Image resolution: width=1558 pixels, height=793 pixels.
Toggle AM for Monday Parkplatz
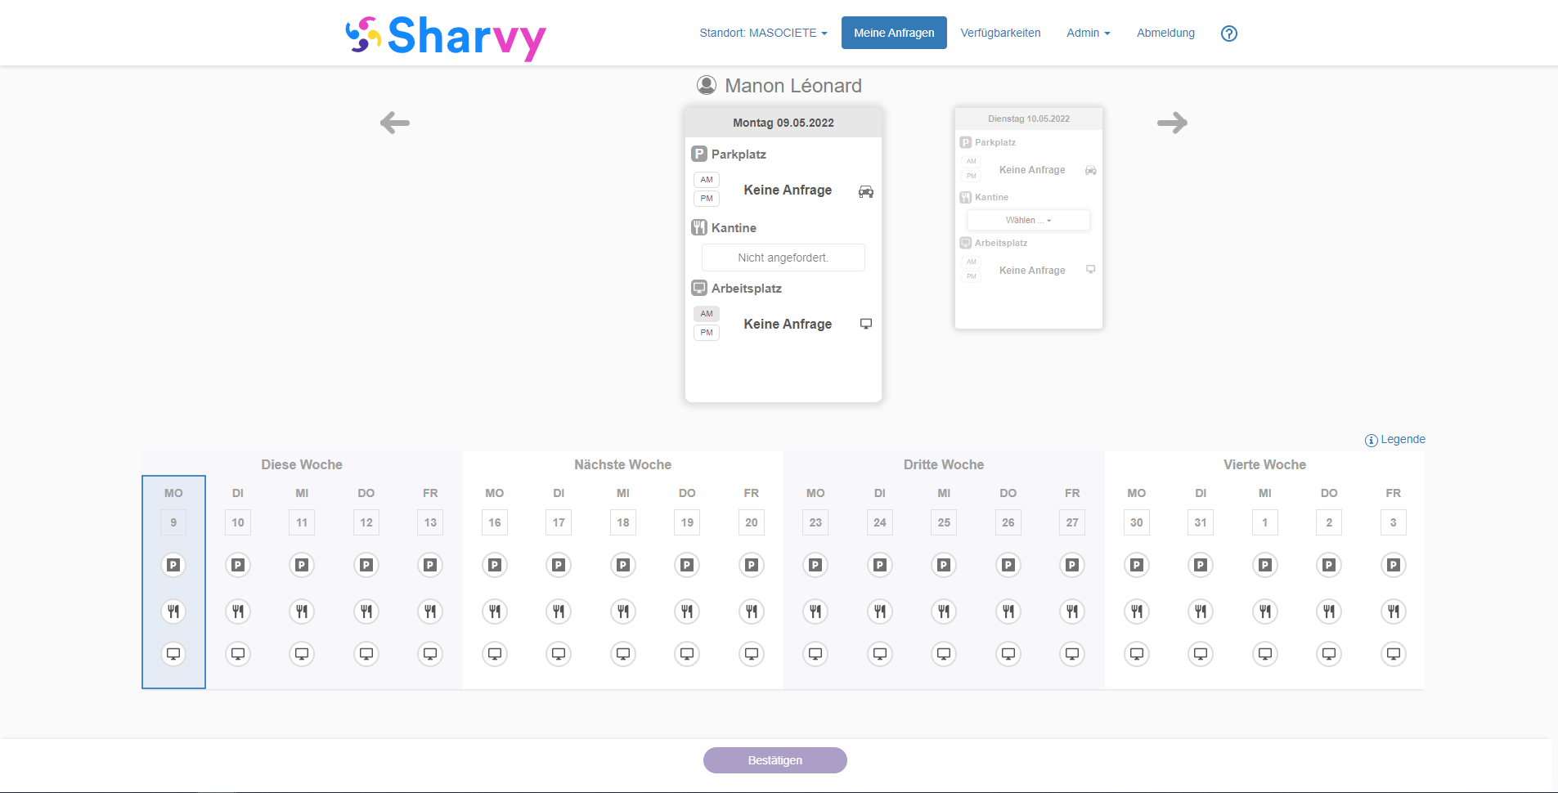[x=707, y=180]
